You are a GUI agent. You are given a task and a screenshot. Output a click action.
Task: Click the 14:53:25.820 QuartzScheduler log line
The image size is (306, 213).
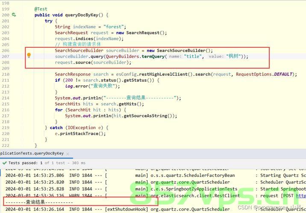pos(156,182)
